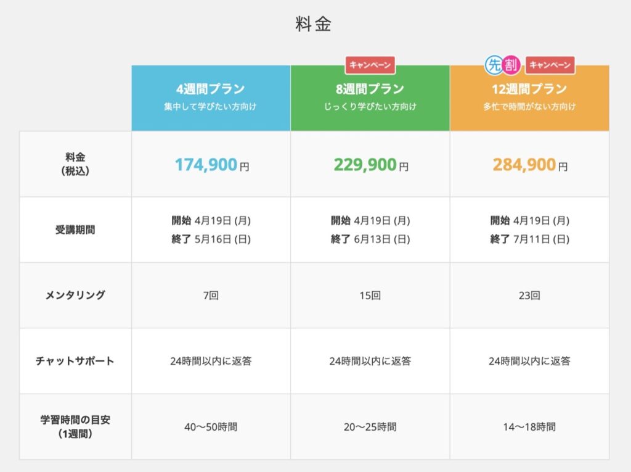Click the 料金(税込) row label
The image size is (631, 472).
click(75, 164)
